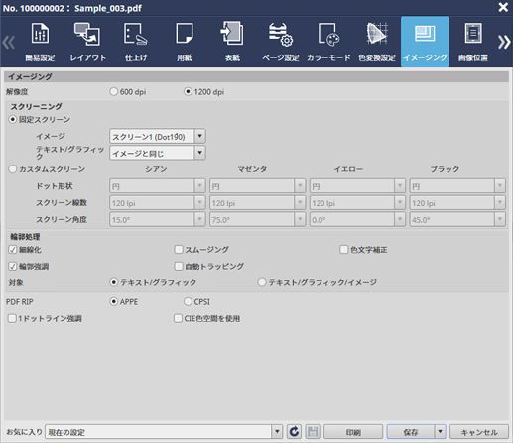Open the ページ設定 page settings icon

281,42
